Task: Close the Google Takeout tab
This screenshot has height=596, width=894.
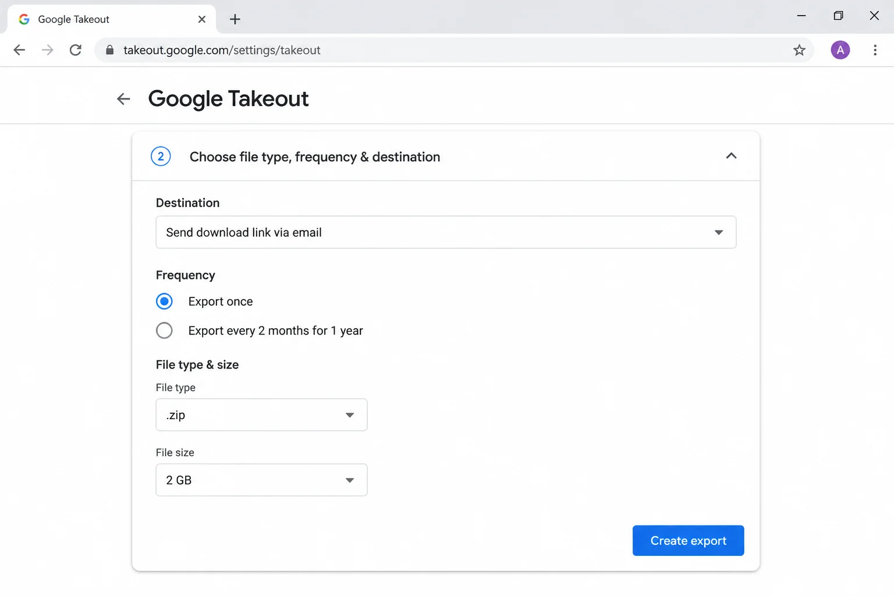Action: 202,19
